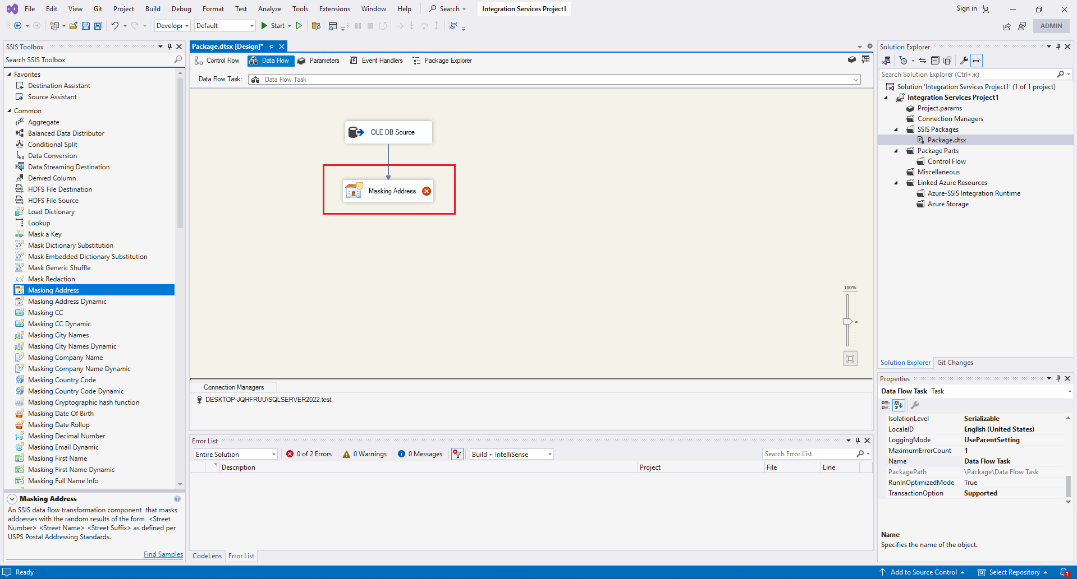Collapse the Common toolbox group
The image size is (1077, 579).
[x=9, y=110]
